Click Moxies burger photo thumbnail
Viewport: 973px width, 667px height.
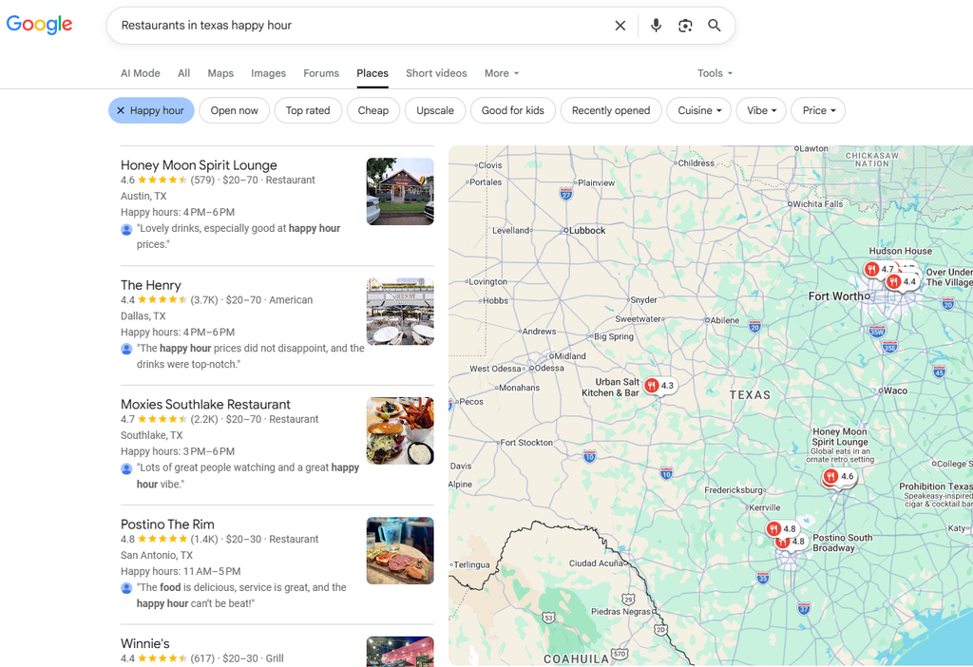point(400,430)
